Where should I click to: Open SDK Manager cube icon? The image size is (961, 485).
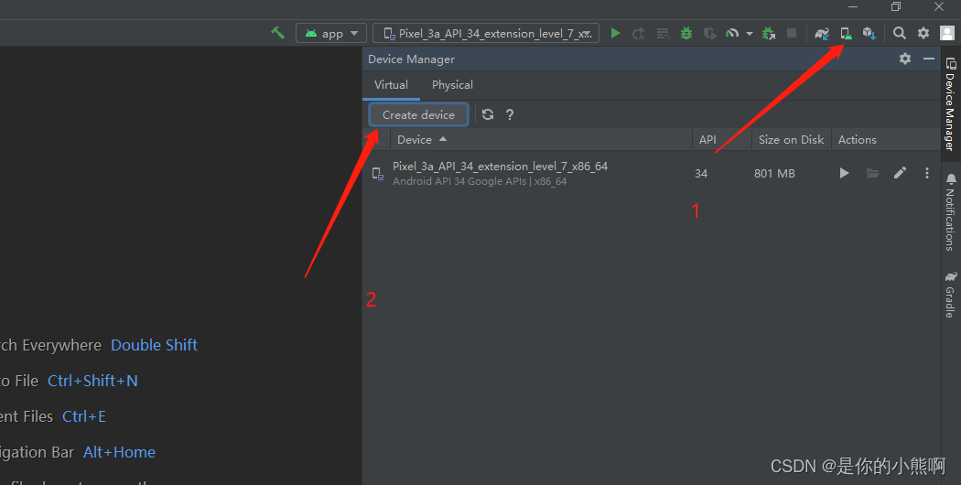869,33
